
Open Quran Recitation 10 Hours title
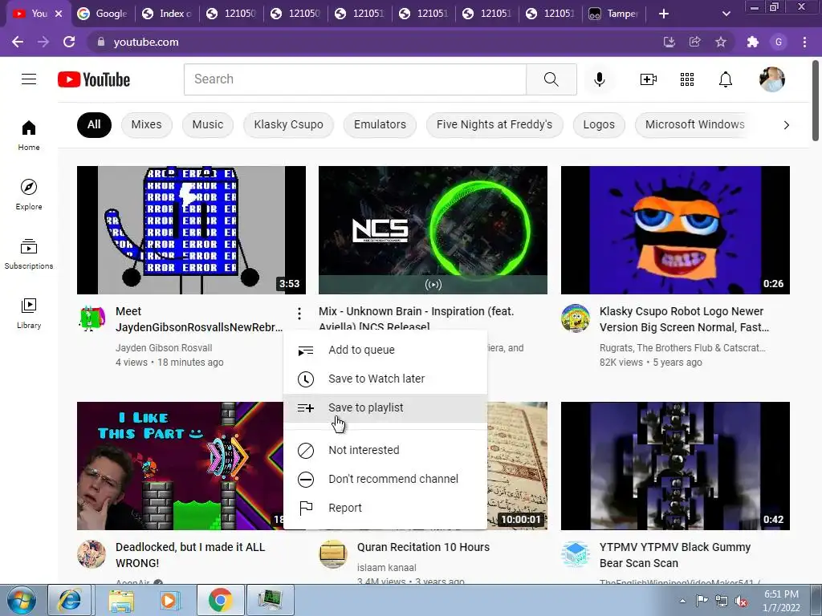click(423, 547)
